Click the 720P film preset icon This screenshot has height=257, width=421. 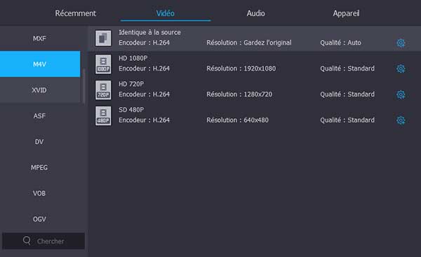coord(103,90)
